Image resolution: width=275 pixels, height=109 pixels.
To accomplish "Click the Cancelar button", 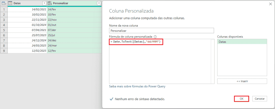I will 260,99.
